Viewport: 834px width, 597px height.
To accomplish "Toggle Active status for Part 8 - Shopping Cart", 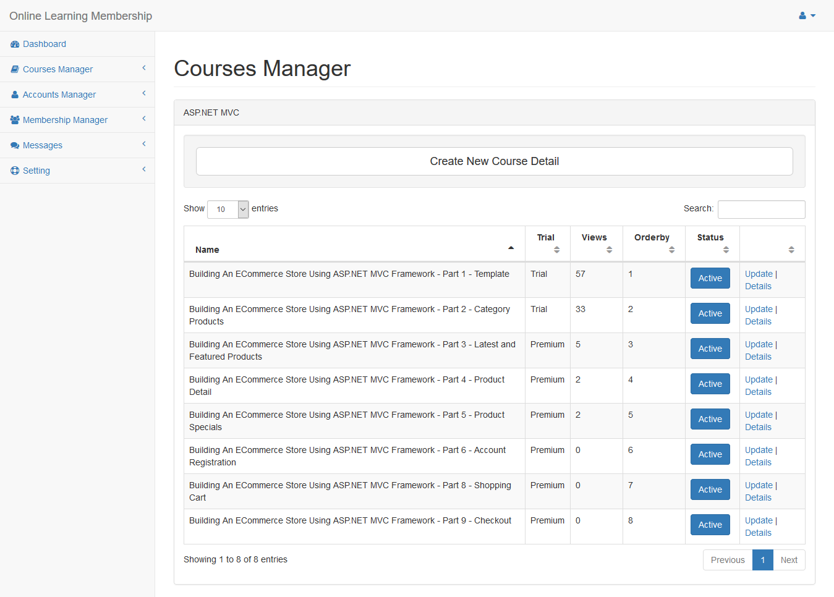I will 710,489.
